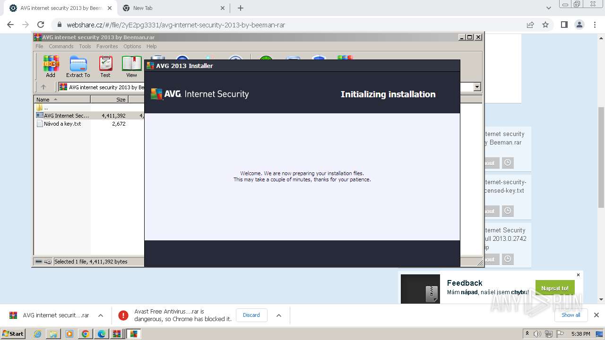This screenshot has height=340, width=605.
Task: Click the size value 2,672
Action: coord(119,124)
